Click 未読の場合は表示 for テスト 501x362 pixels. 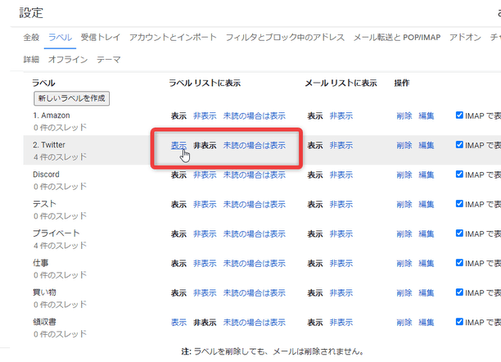(x=254, y=205)
